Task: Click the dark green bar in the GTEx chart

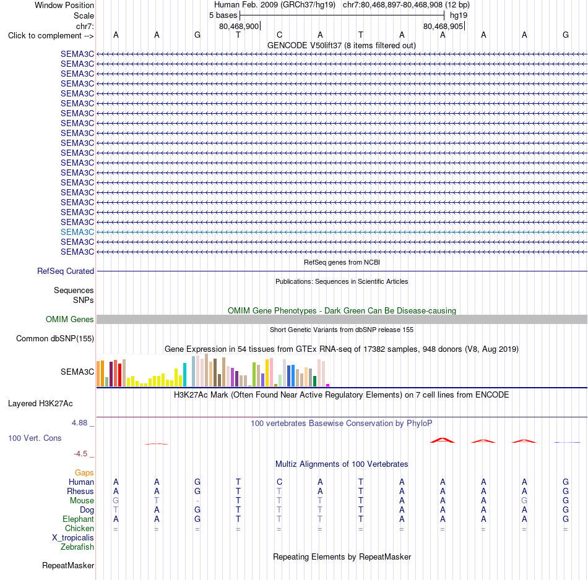Action: [x=314, y=382]
